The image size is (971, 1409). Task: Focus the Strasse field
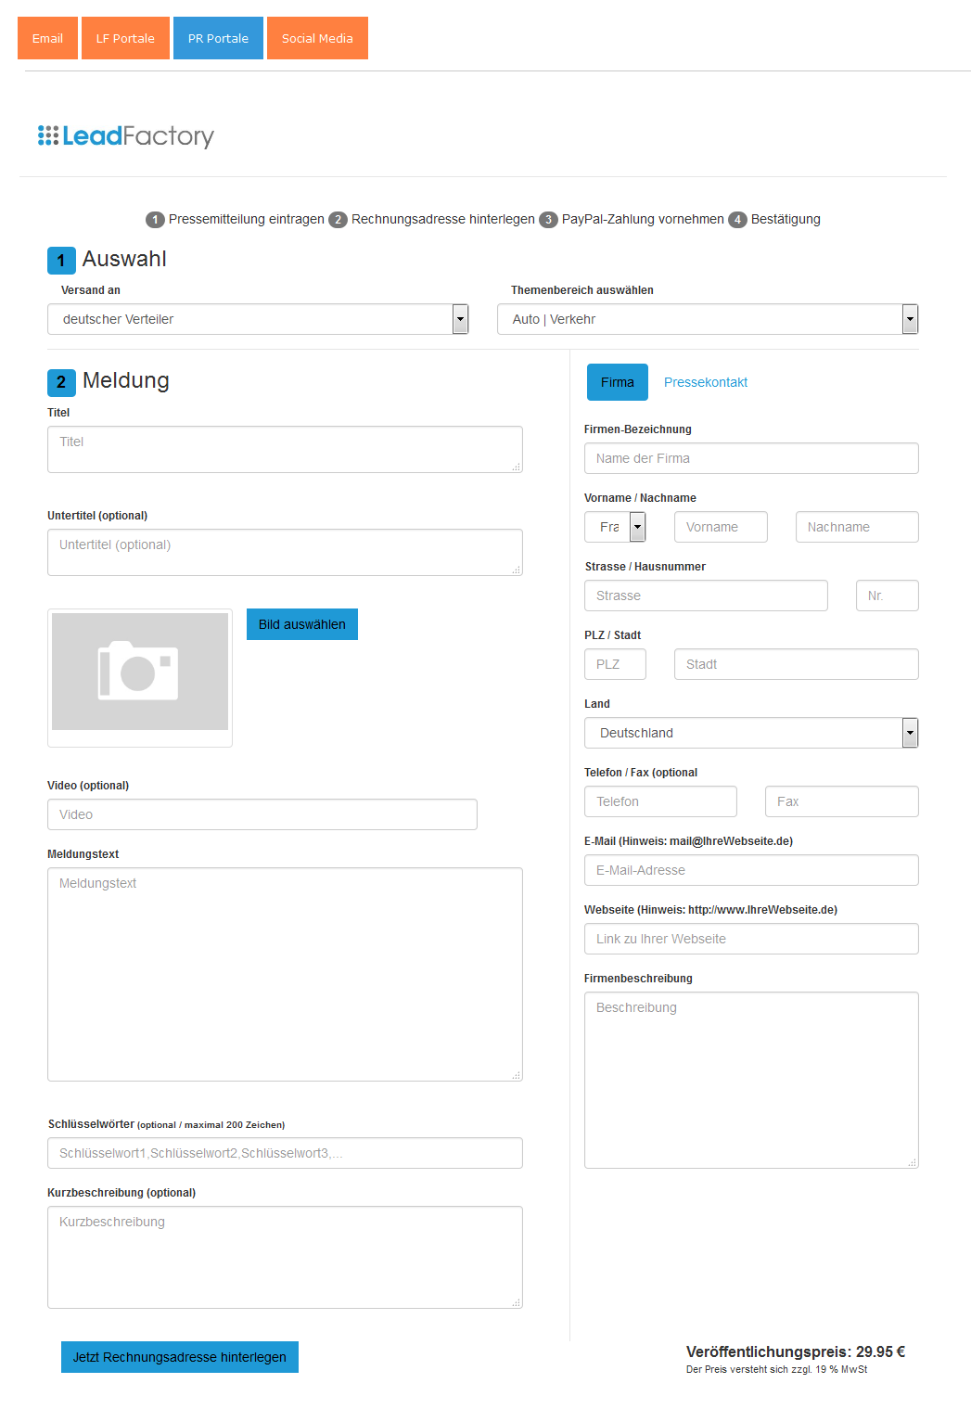point(706,596)
